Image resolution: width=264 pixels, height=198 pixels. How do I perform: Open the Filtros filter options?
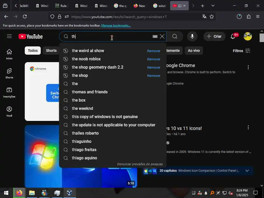[241, 51]
